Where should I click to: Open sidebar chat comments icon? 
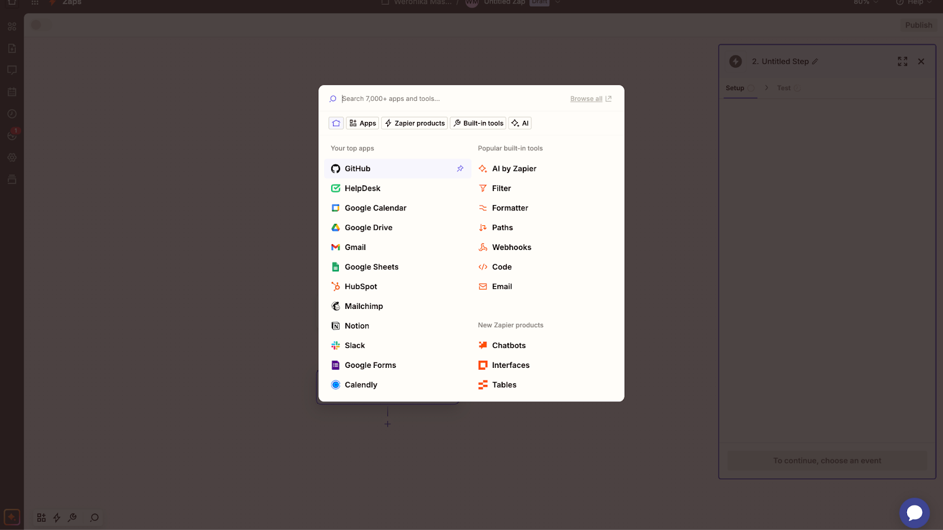pyautogui.click(x=12, y=70)
